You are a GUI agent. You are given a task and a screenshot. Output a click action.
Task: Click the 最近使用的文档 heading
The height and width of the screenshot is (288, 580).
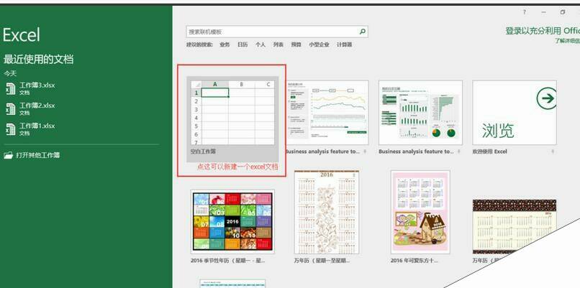pos(38,59)
